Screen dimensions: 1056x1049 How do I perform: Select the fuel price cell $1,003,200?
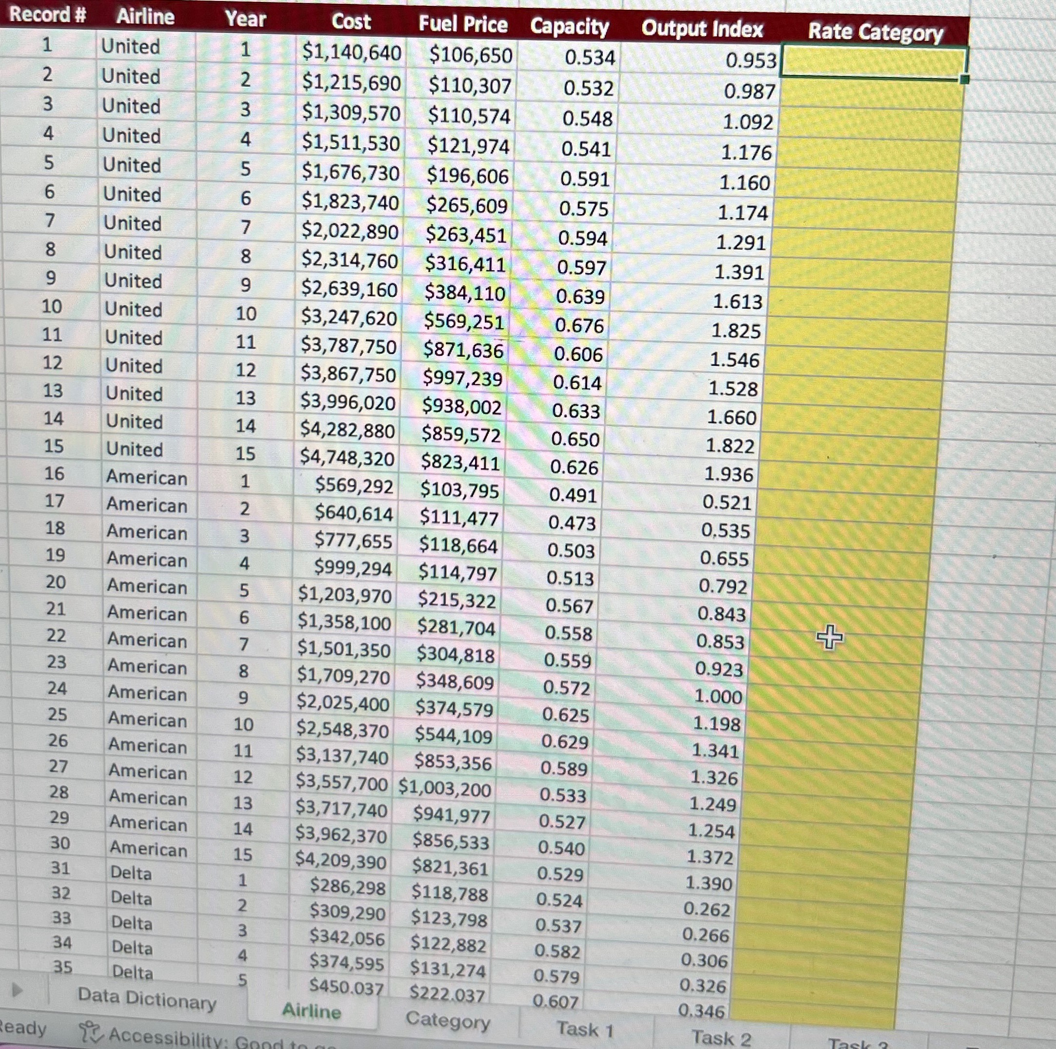point(444,789)
